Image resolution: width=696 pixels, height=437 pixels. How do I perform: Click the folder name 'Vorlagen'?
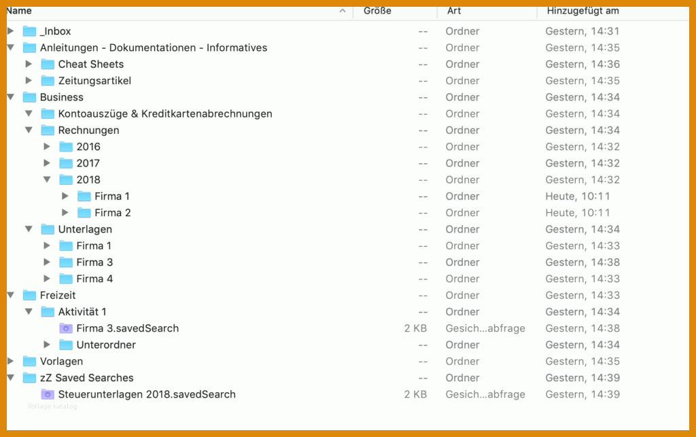(61, 362)
